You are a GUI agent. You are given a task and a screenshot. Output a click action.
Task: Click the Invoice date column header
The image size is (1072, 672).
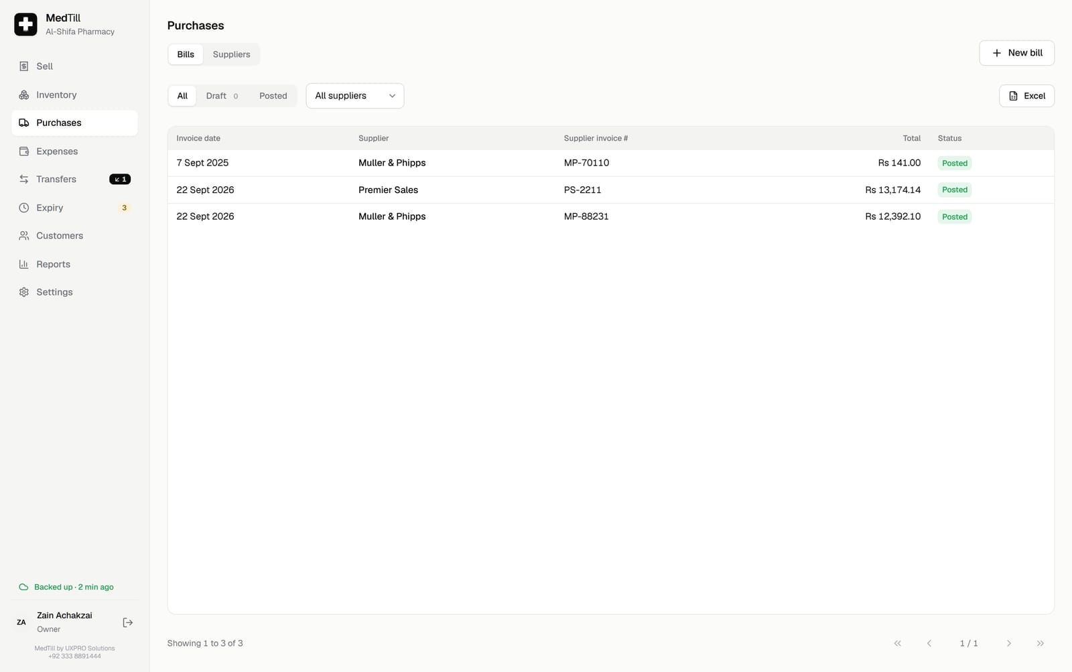198,138
